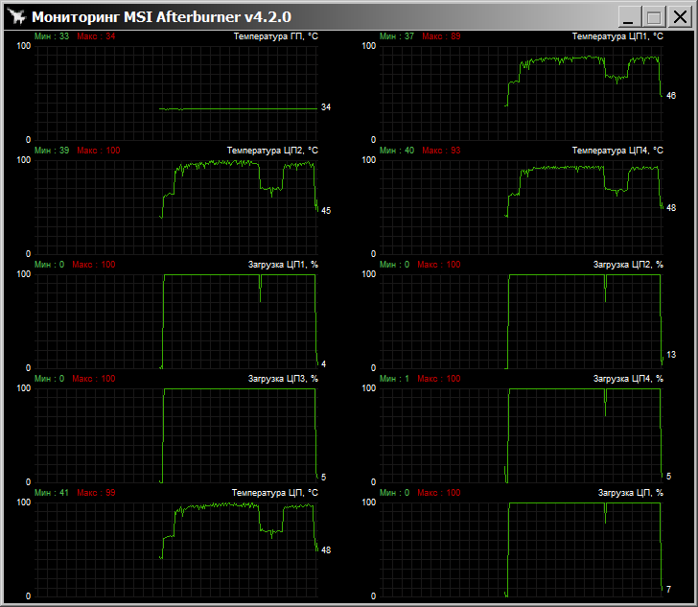
Task: Click the 'Мин : 37' value of ЦП1 temperature
Action: (397, 36)
